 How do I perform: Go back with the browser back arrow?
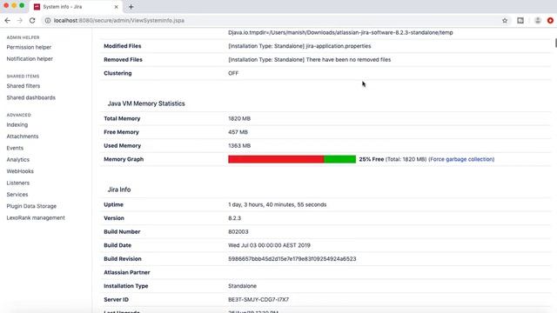pyautogui.click(x=8, y=21)
